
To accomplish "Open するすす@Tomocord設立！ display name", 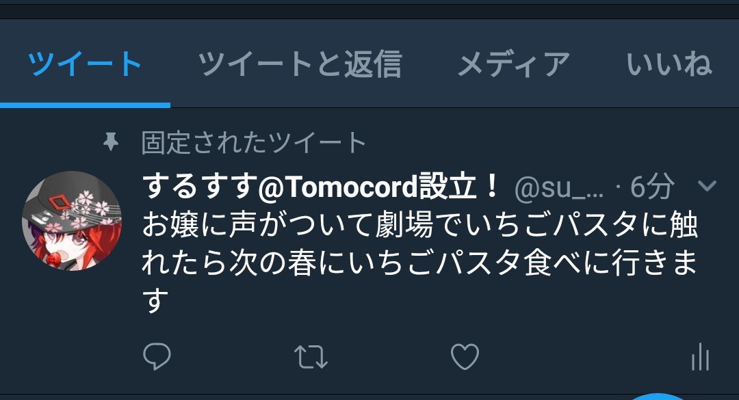I will (320, 185).
